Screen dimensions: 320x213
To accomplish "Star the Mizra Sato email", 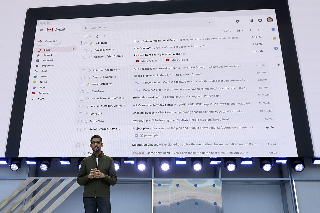I will pyautogui.click(x=85, y=121).
